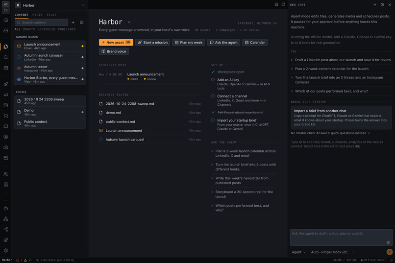Expand 'Storyboard a 20-second reel' suggestion
Image resolution: width=395 pixels, height=263 pixels.
(x=244, y=194)
